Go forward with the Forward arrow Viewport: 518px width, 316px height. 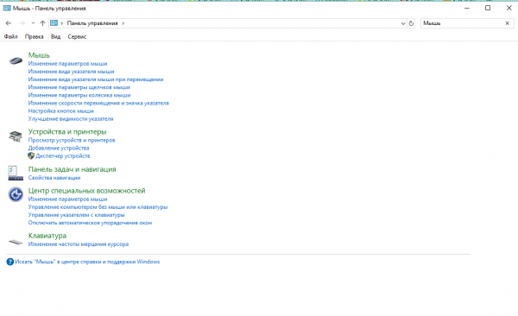click(22, 23)
